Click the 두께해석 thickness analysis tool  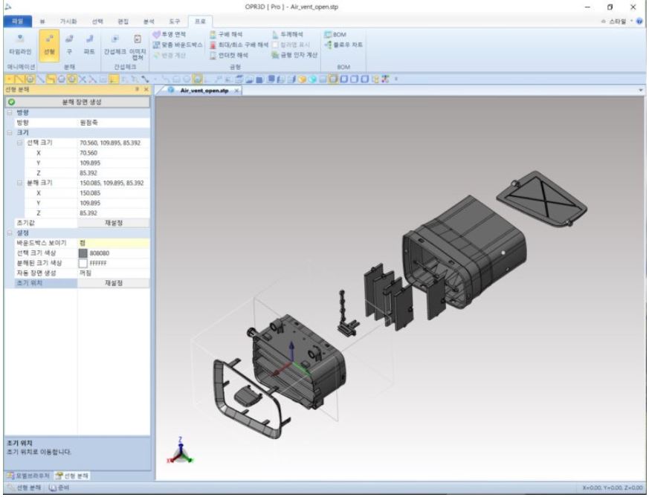pos(288,33)
